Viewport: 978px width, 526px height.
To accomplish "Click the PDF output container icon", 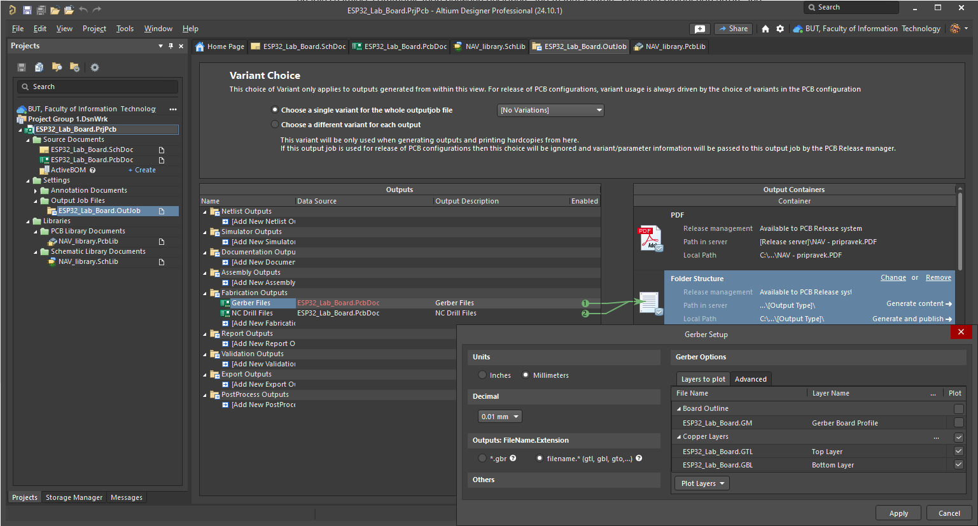I will pos(650,239).
